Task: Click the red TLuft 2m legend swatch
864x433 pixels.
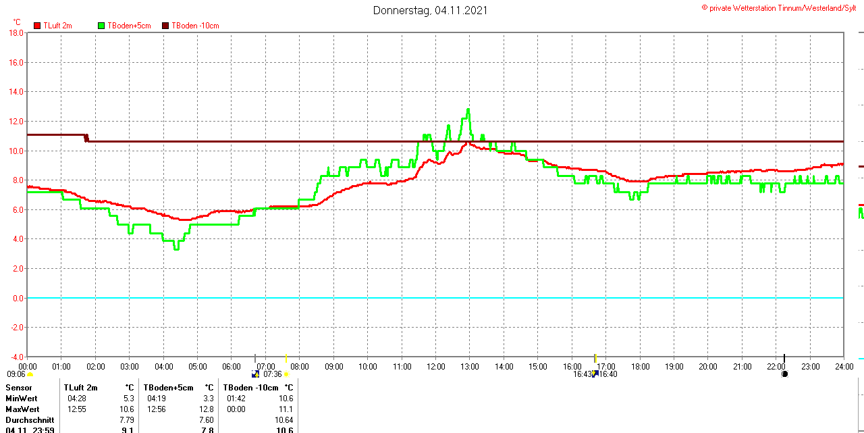Action: pos(37,26)
